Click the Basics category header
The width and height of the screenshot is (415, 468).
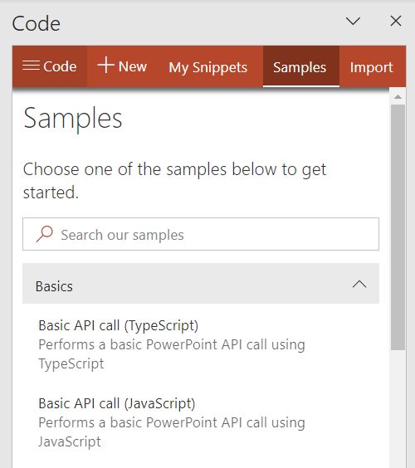201,284
